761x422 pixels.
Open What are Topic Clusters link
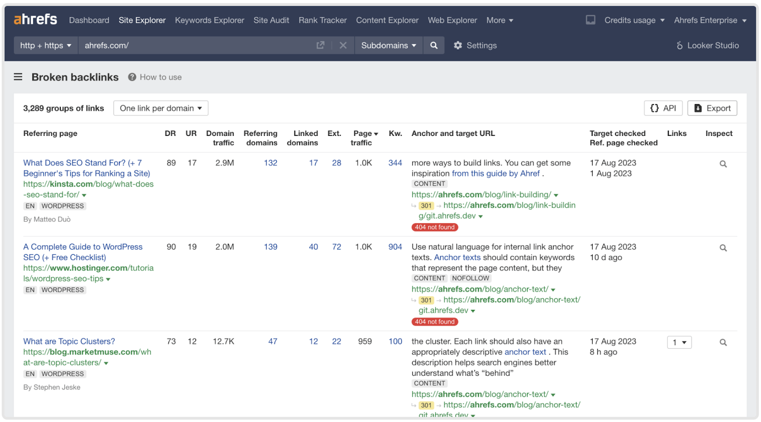click(x=69, y=341)
